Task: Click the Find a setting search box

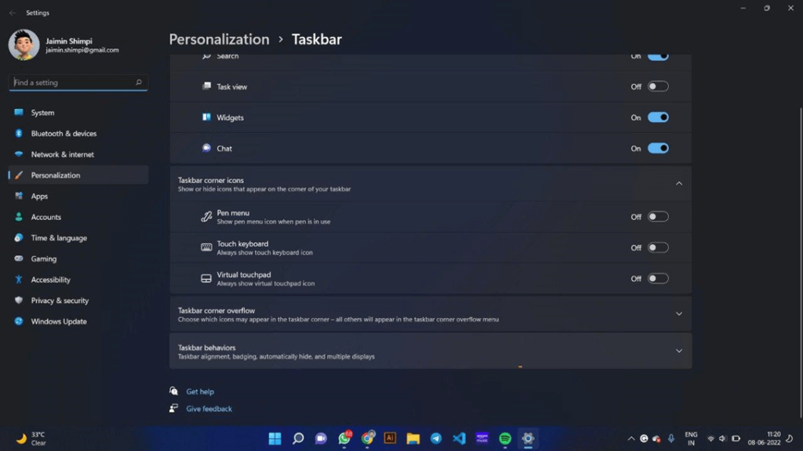Action: click(x=78, y=82)
